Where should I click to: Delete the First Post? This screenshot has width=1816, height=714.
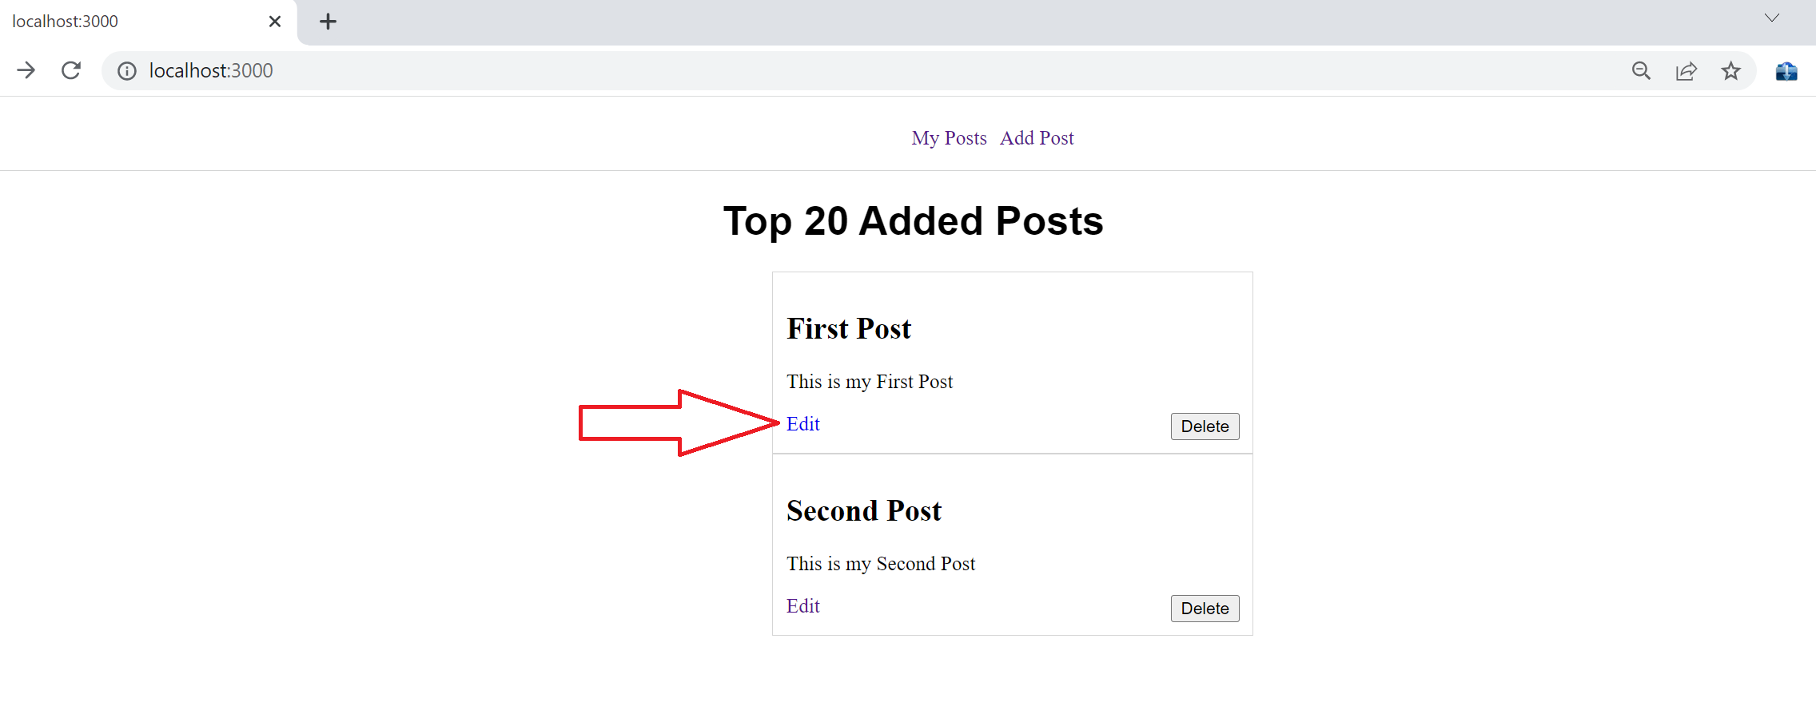(x=1205, y=426)
